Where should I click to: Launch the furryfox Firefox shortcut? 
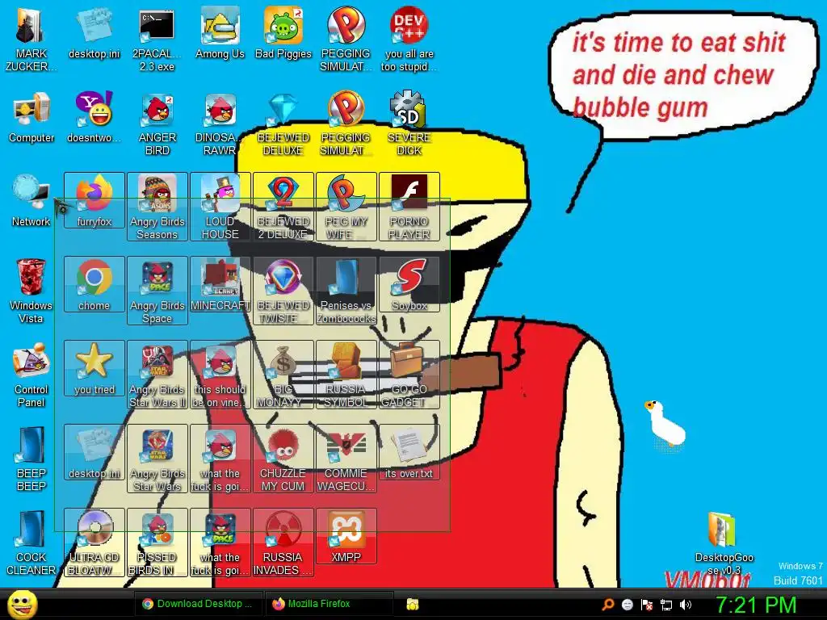[x=94, y=200]
